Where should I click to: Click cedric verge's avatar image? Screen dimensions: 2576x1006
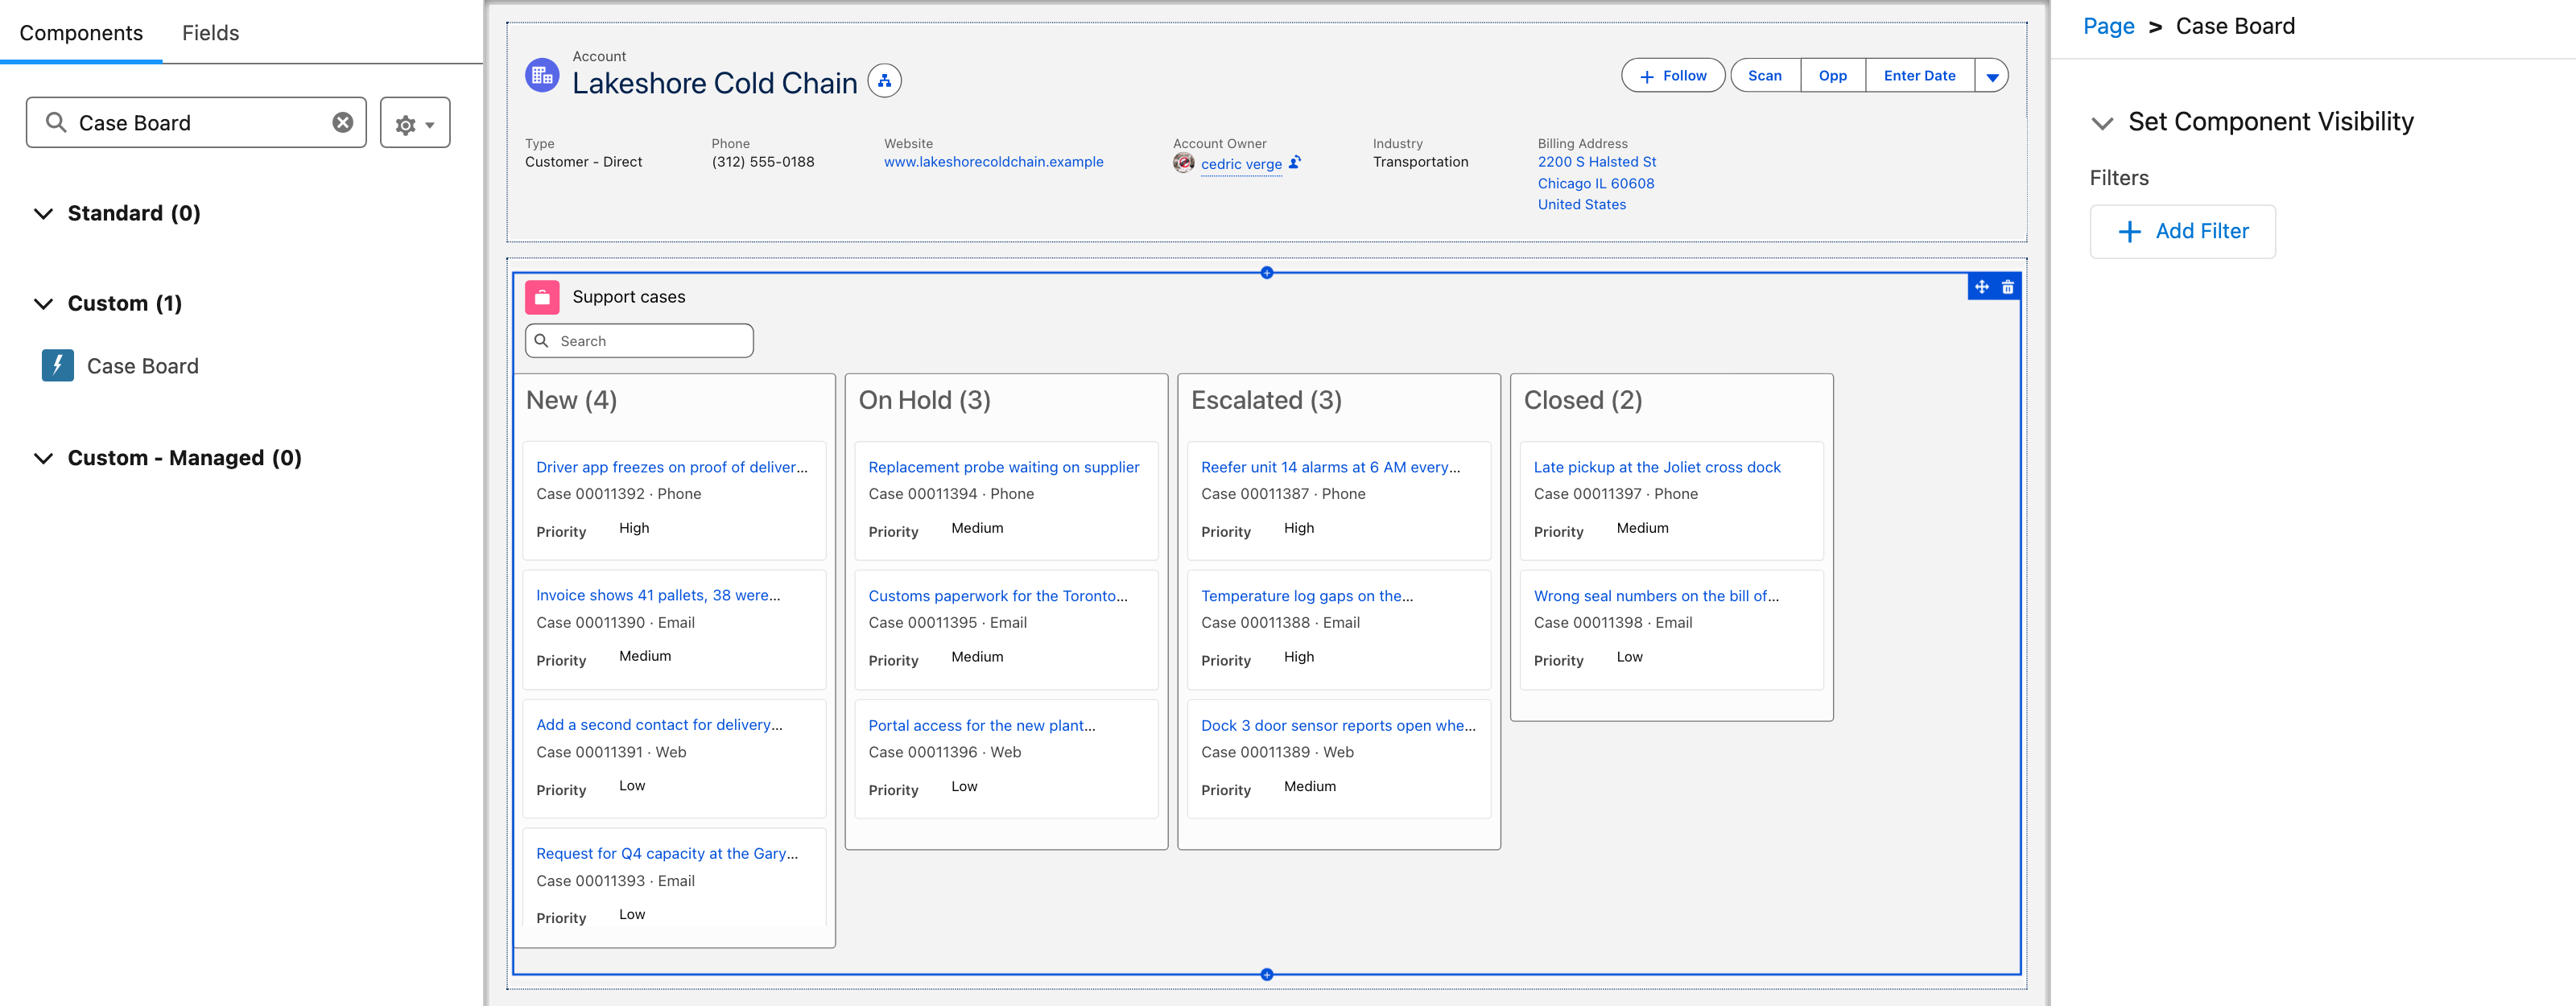(x=1184, y=163)
